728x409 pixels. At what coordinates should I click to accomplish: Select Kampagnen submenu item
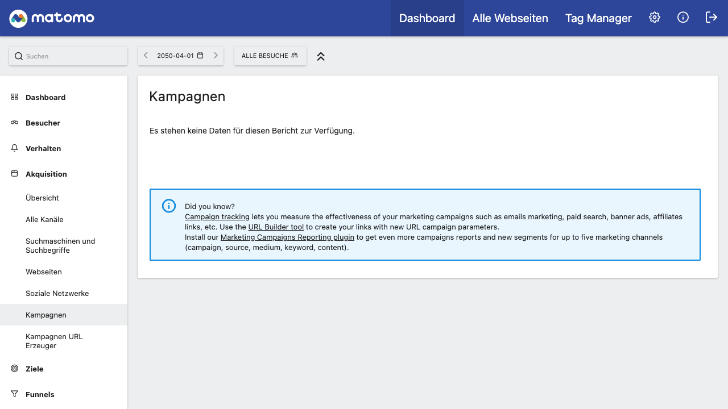64,315
